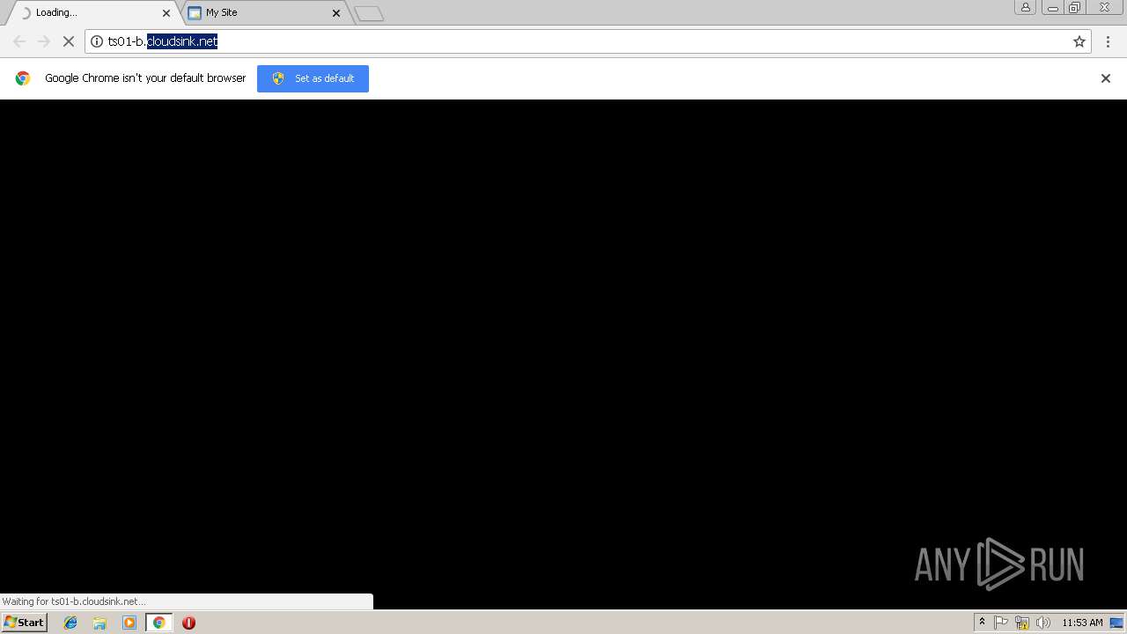Minimize the Chrome window
Image resolution: width=1127 pixels, height=634 pixels.
tap(1052, 7)
